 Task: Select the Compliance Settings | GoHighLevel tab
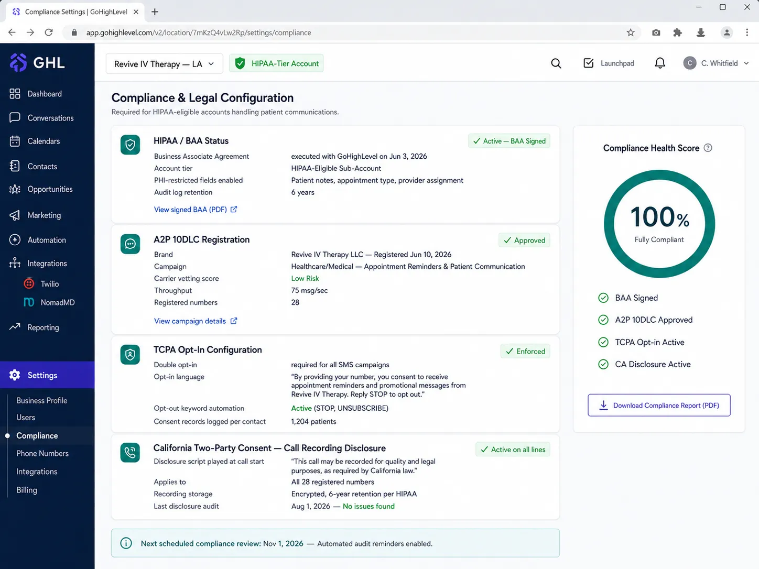[x=75, y=12]
